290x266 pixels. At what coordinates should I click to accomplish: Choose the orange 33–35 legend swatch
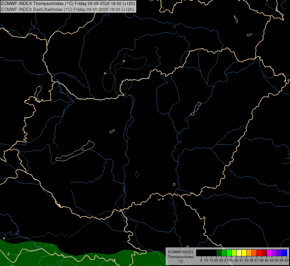[x=249, y=253]
